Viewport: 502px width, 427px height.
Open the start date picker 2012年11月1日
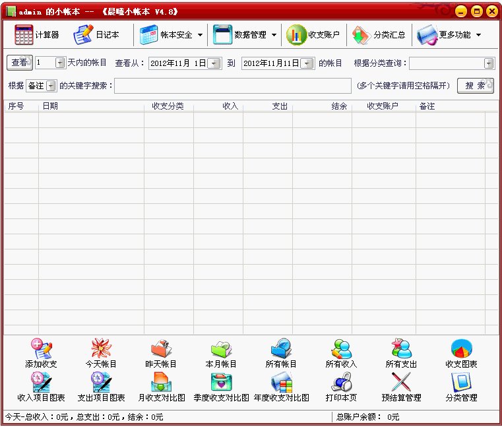tap(214, 63)
